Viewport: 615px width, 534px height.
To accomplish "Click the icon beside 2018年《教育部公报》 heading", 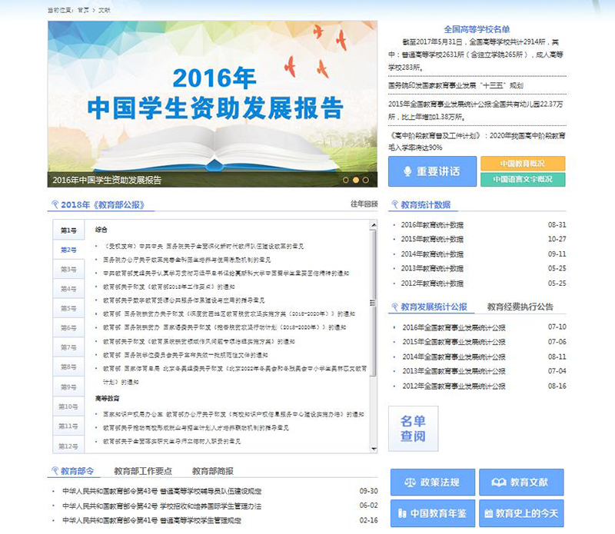I will (55, 205).
